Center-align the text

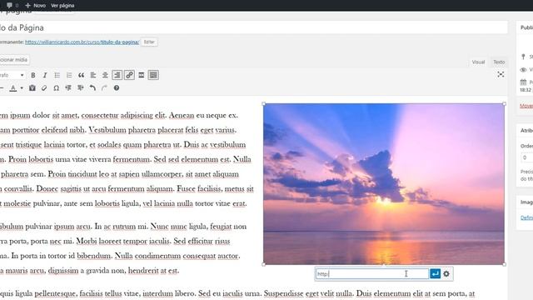105,75
